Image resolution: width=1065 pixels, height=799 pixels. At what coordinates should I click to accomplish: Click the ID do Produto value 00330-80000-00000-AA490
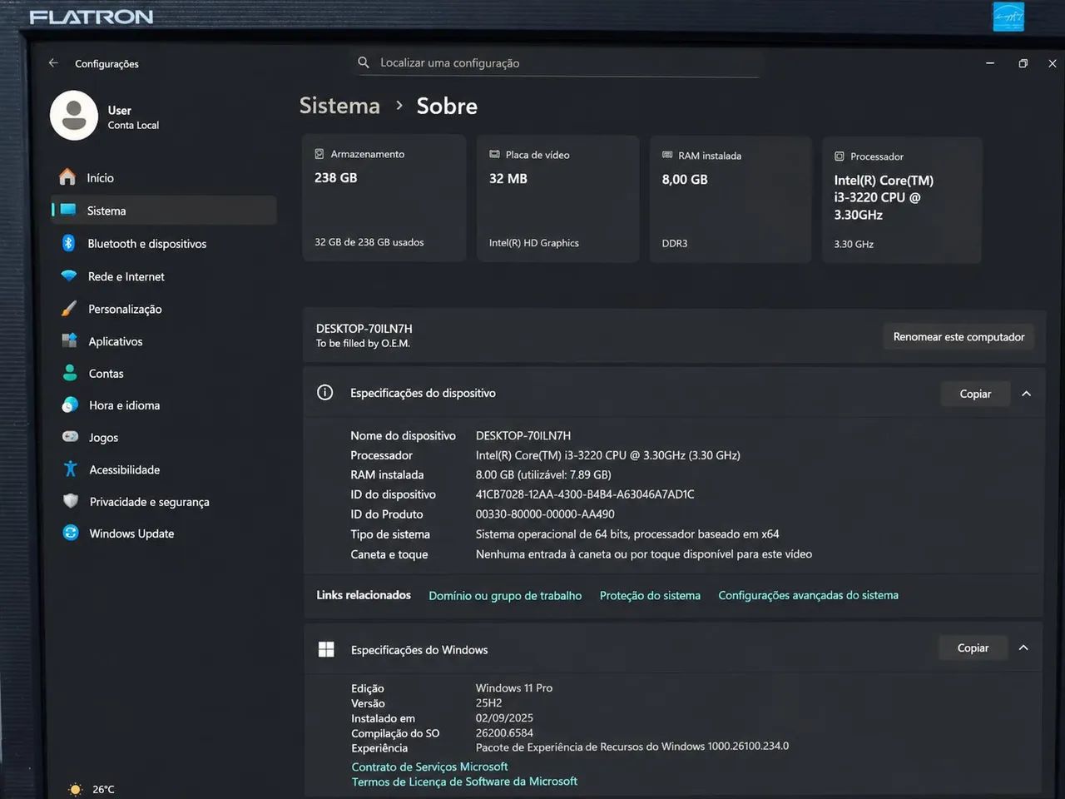(x=545, y=514)
